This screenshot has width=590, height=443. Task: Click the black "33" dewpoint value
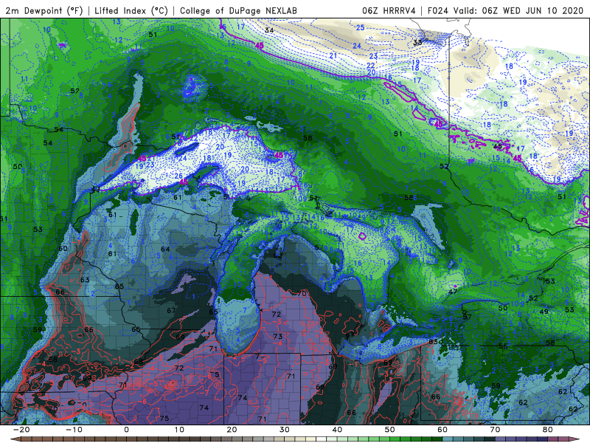point(417,42)
